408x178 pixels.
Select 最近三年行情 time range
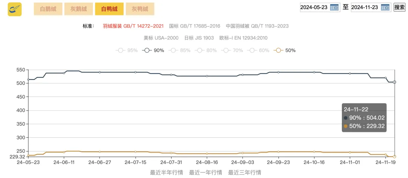coord(244,172)
